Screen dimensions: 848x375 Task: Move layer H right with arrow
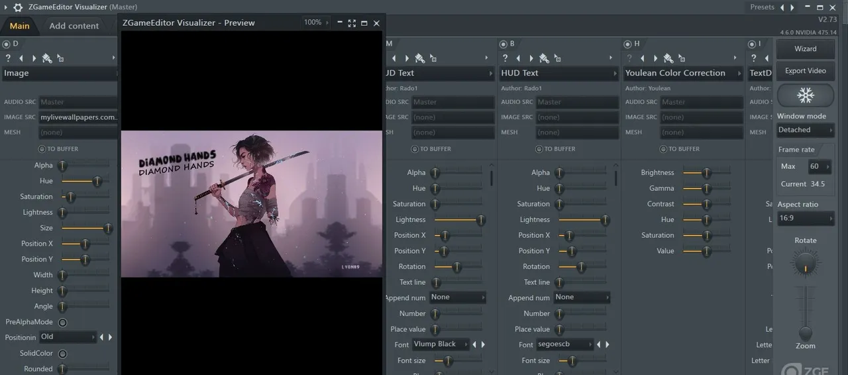pos(655,58)
